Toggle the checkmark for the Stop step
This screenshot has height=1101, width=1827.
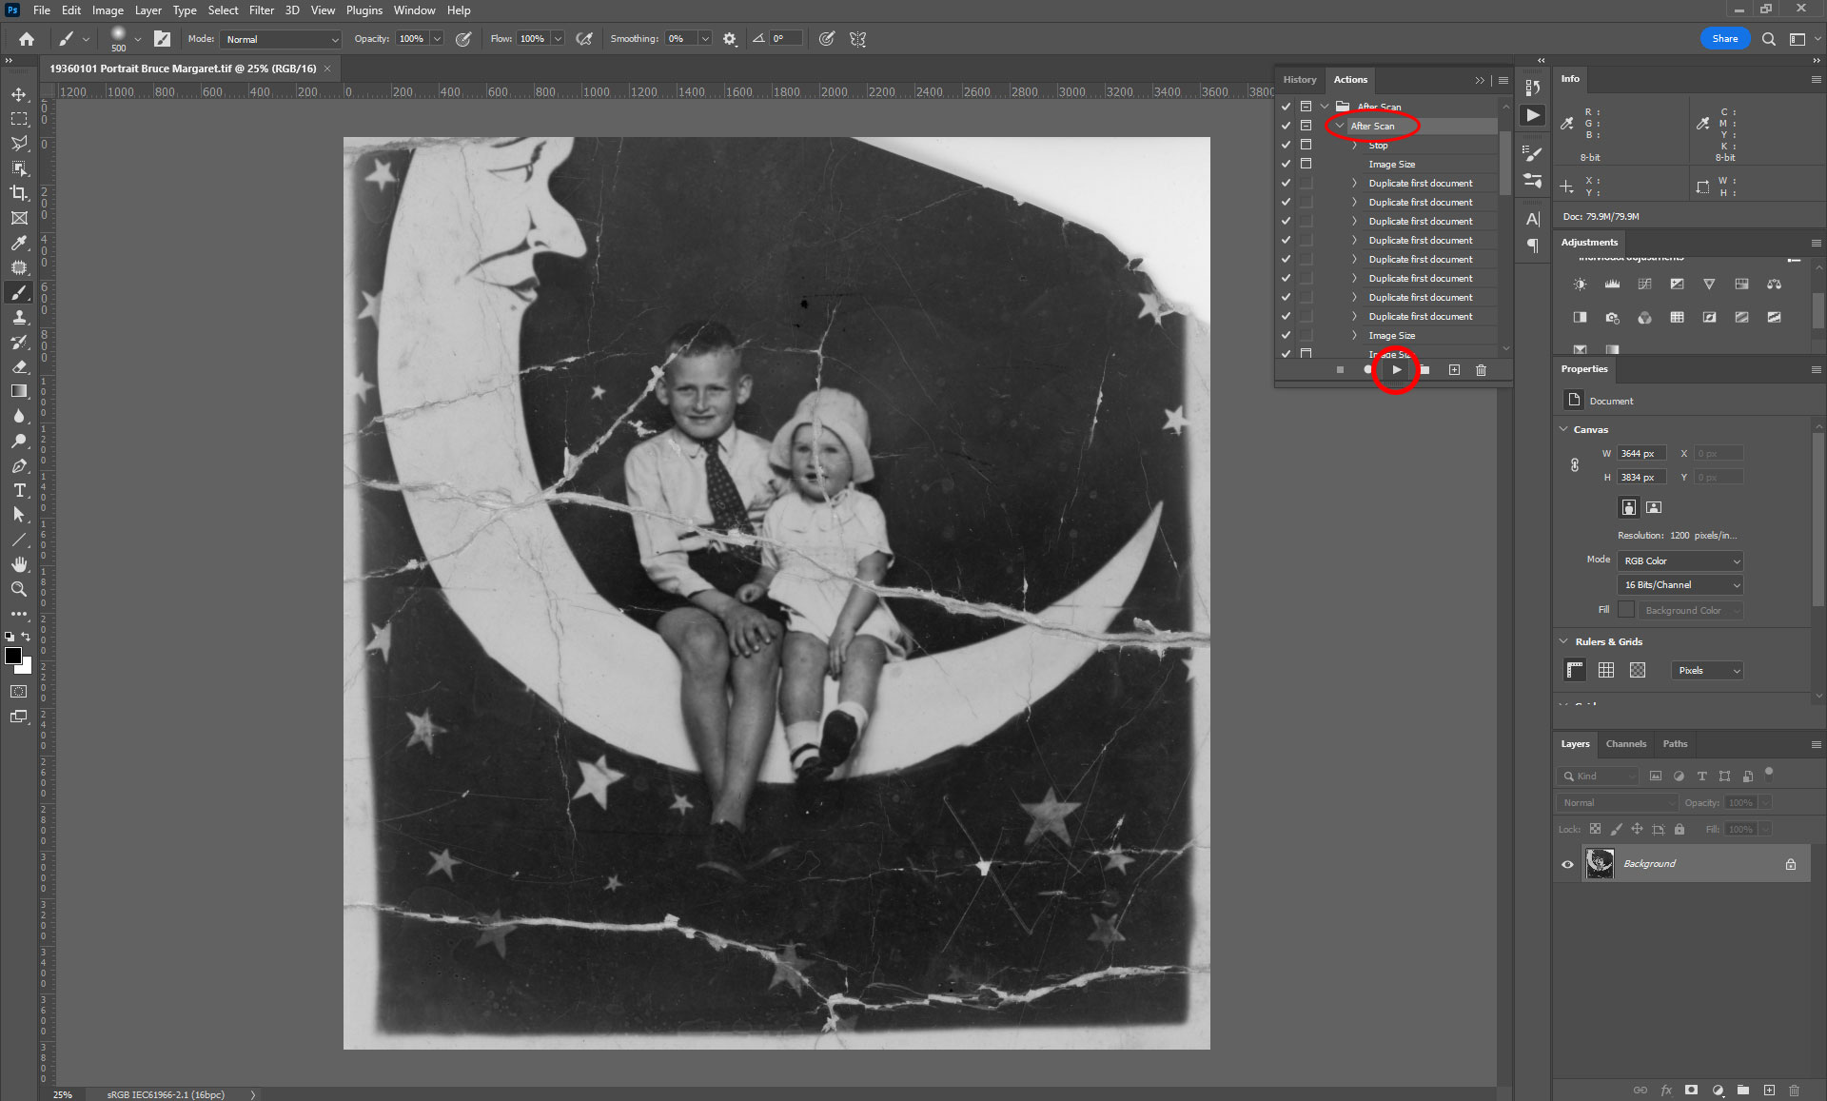(1286, 145)
